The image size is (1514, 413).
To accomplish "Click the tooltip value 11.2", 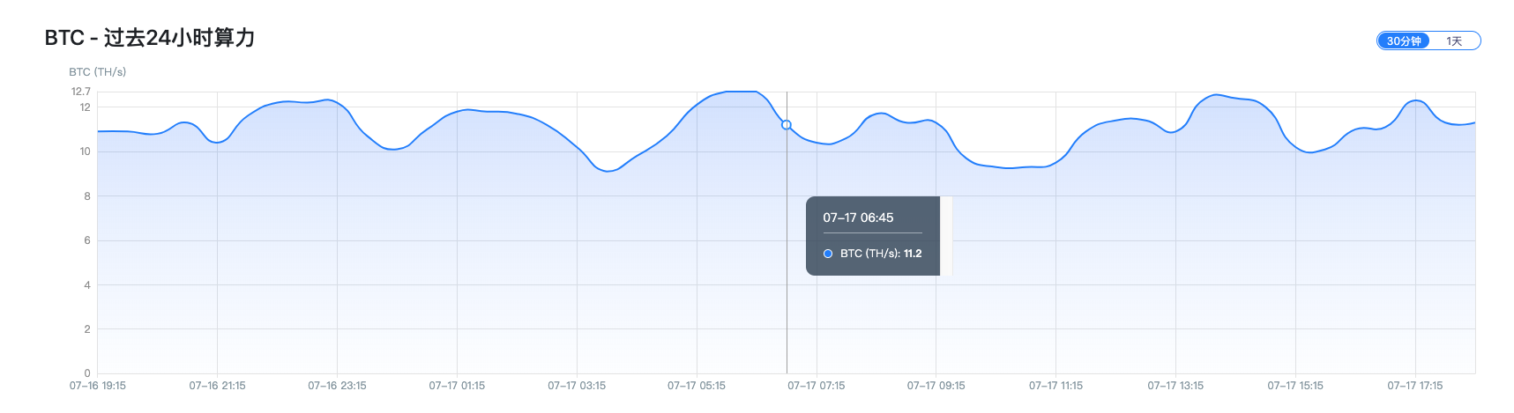I will coord(913,254).
